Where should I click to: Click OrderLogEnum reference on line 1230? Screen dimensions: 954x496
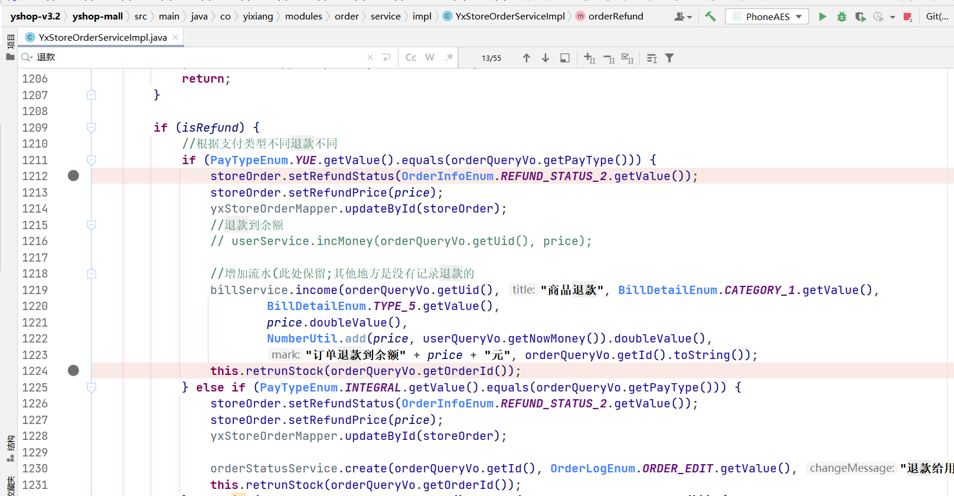[x=593, y=468]
